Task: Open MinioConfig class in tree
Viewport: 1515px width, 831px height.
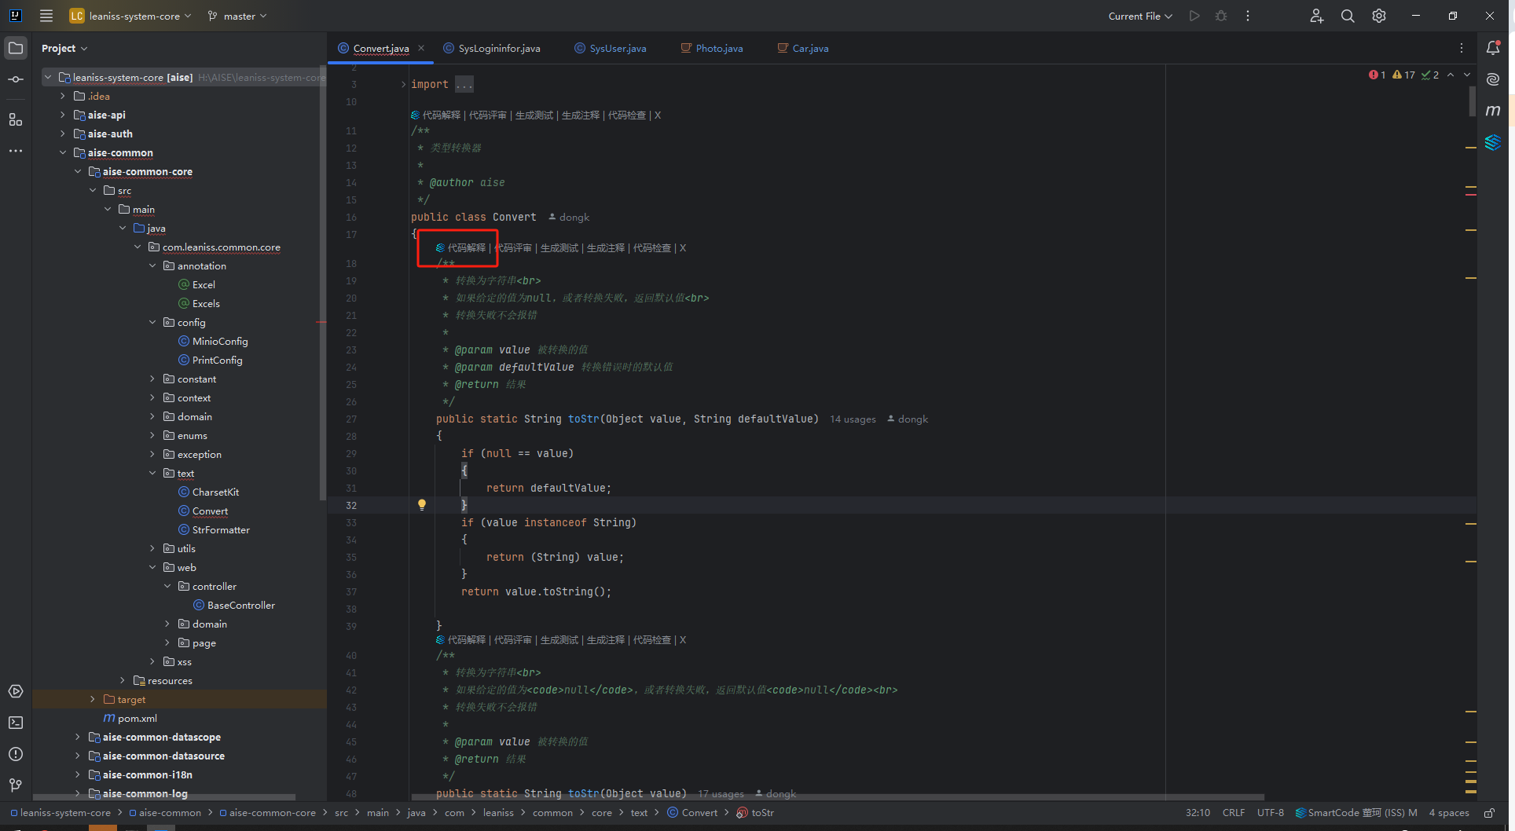Action: pos(220,341)
